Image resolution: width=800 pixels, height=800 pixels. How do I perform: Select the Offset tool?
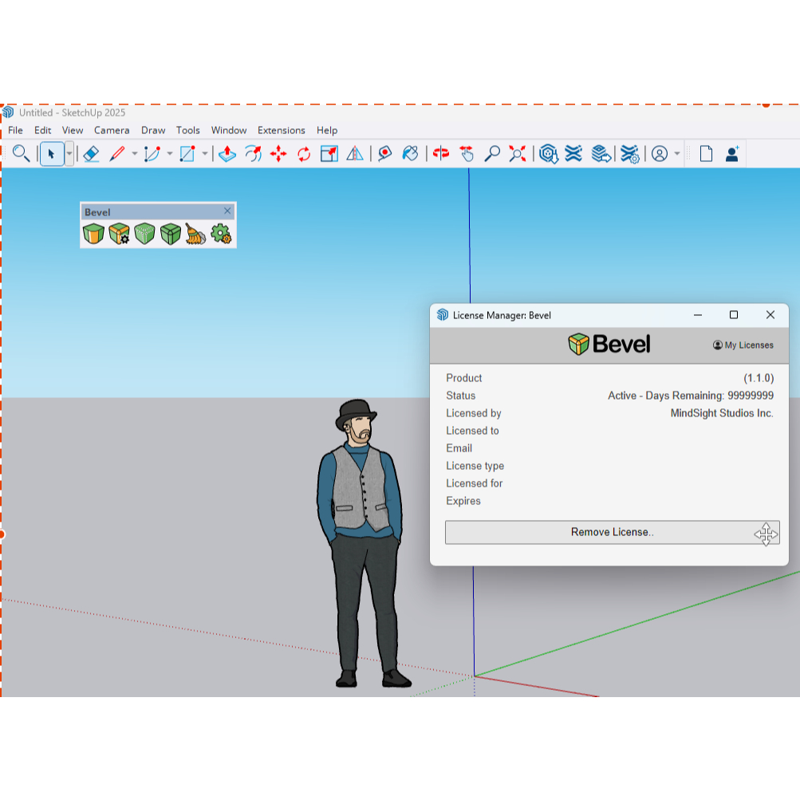coord(253,154)
